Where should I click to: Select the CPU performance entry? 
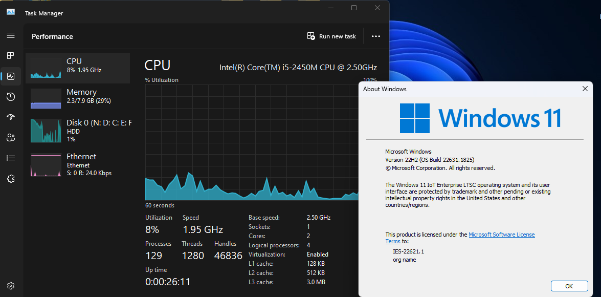point(78,68)
